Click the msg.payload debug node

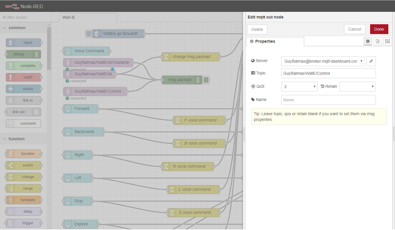(182, 80)
